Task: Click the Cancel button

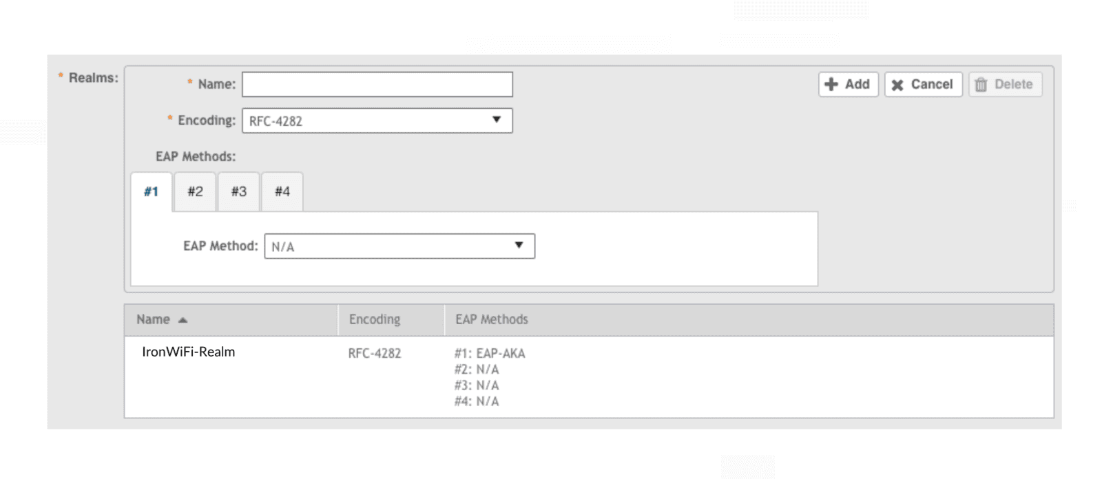Action: point(923,85)
